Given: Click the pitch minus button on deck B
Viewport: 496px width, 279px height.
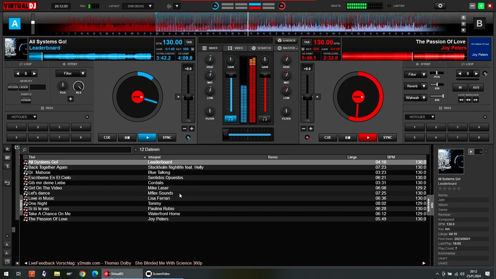Looking at the screenshot, I should click(x=304, y=129).
